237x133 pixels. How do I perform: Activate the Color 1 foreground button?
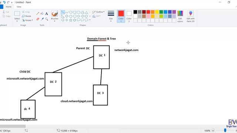[121, 16]
